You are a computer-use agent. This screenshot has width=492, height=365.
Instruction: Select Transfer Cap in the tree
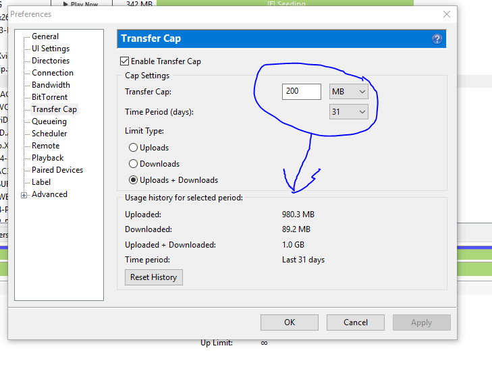pyautogui.click(x=54, y=109)
